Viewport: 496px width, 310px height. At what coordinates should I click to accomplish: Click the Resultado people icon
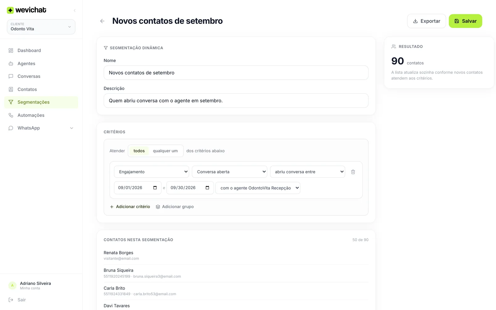pyautogui.click(x=394, y=46)
